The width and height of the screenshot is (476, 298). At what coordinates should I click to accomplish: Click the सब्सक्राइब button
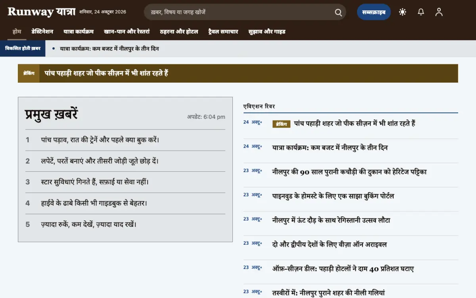[x=374, y=12]
